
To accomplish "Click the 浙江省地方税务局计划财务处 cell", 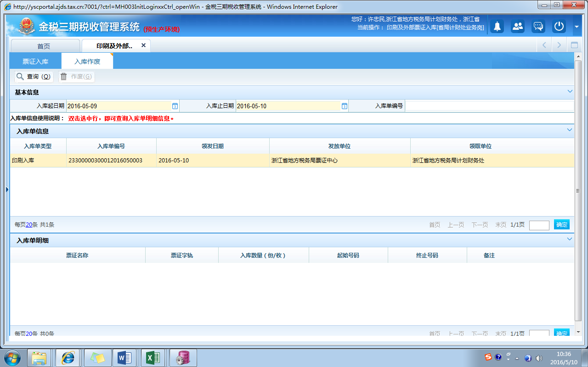I will [x=492, y=161].
